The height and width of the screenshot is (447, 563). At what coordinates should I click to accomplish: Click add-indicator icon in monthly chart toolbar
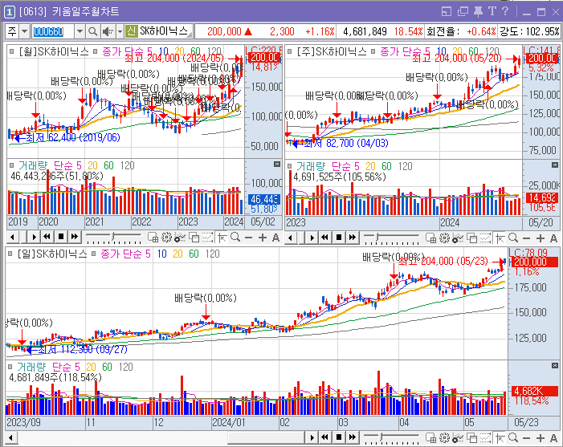click(180, 237)
